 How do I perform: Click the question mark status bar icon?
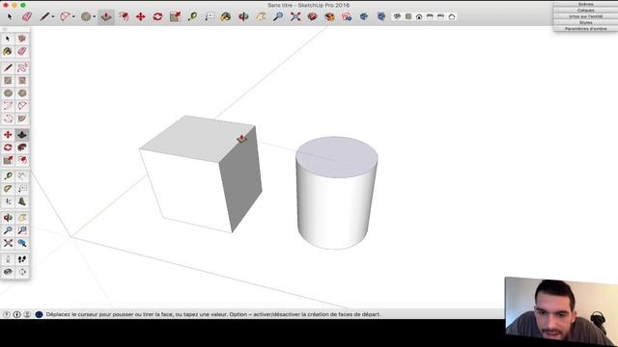(x=7, y=314)
